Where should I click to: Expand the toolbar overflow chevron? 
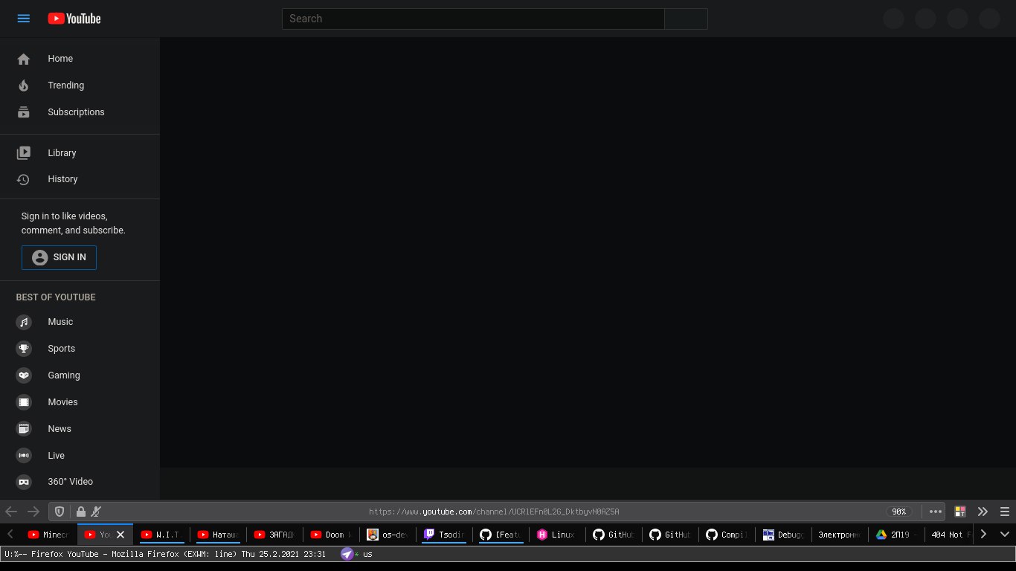click(983, 512)
